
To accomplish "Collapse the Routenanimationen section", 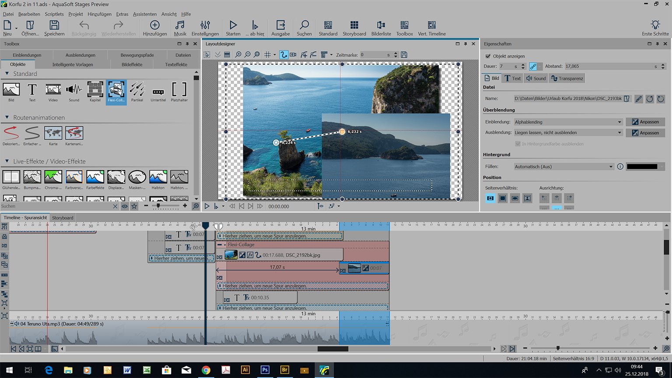I will click(x=7, y=118).
